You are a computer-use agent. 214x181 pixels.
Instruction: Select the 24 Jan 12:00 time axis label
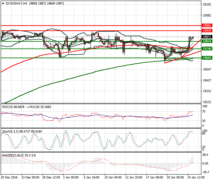pyautogui.click(x=196, y=177)
